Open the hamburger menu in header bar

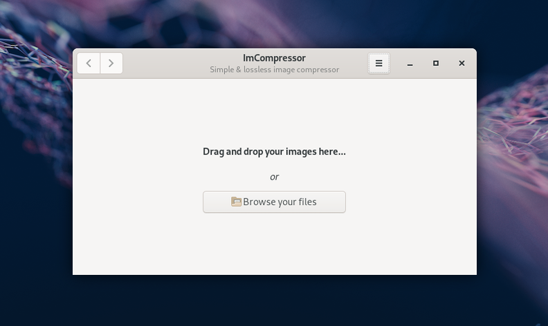click(x=379, y=63)
